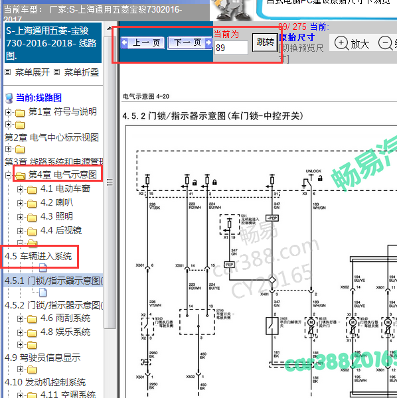Expand 4.6 雨刮系统 node
Viewport: 397px width, 398px height.
(20, 318)
